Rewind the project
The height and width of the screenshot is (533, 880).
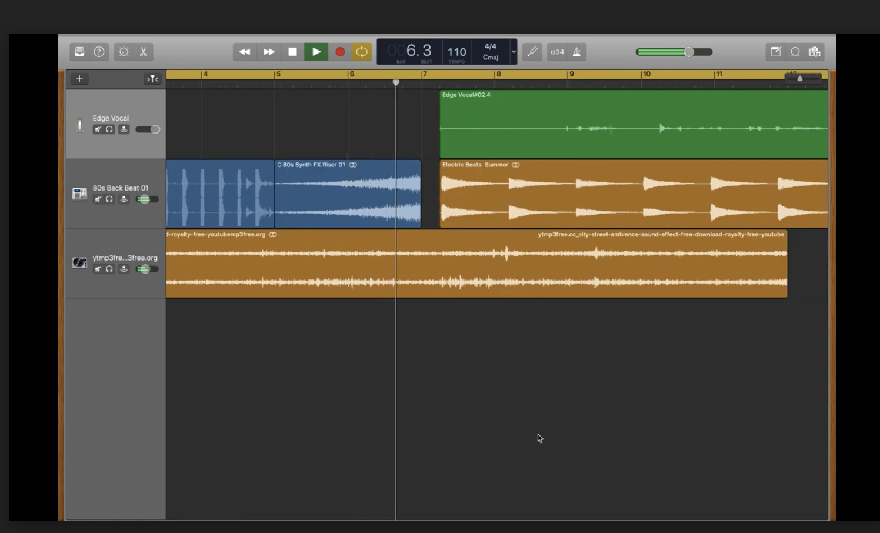tap(245, 52)
